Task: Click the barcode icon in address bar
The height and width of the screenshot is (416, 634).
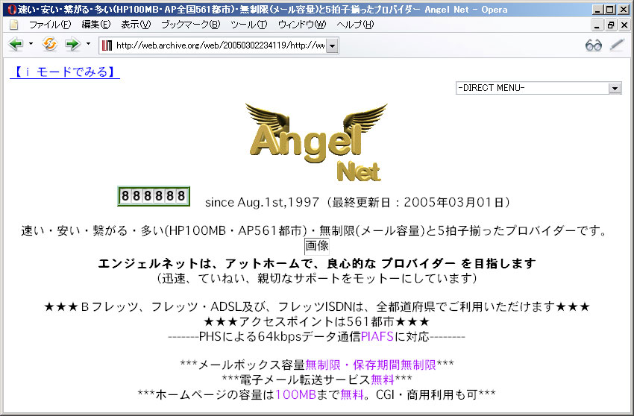Action: pyautogui.click(x=107, y=45)
